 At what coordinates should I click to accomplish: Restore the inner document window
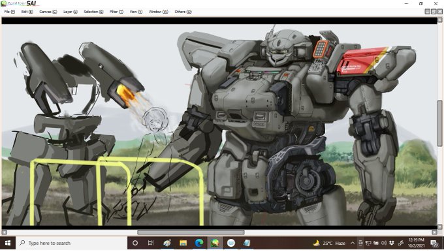434,12
